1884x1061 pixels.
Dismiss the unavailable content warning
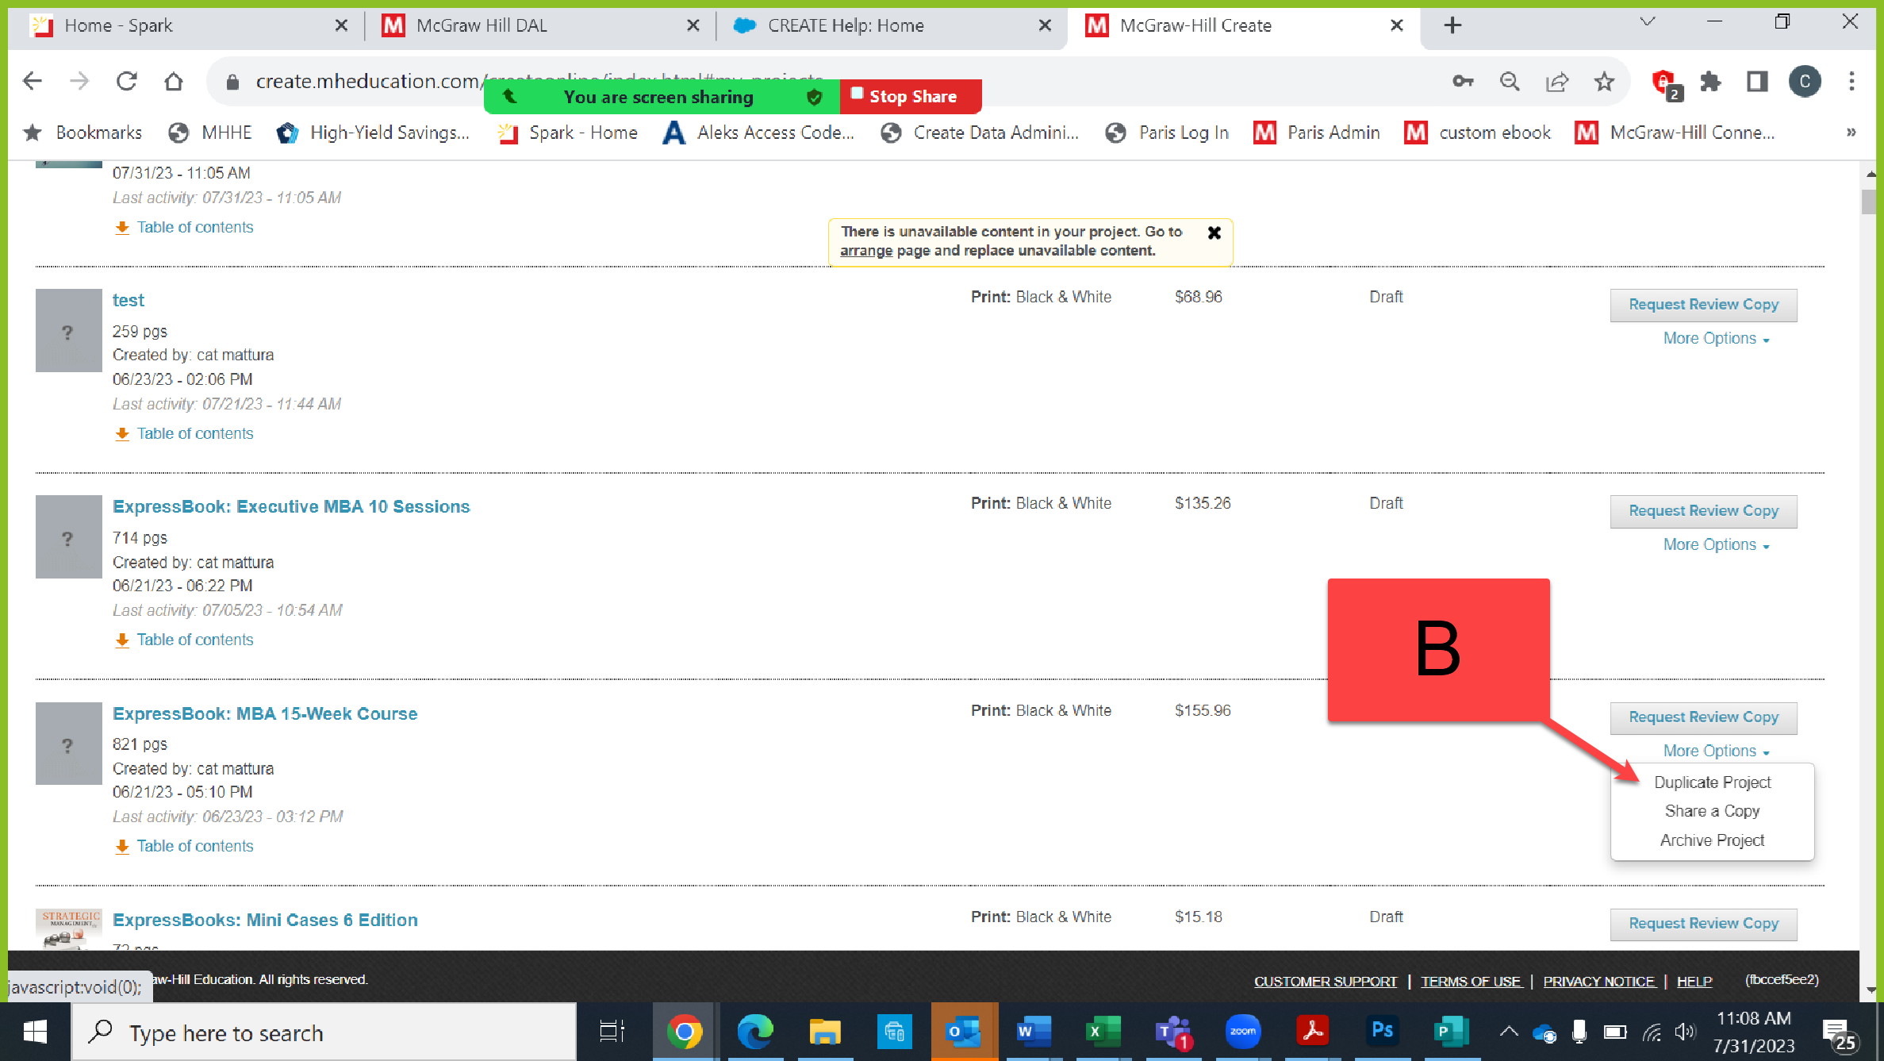tap(1214, 233)
